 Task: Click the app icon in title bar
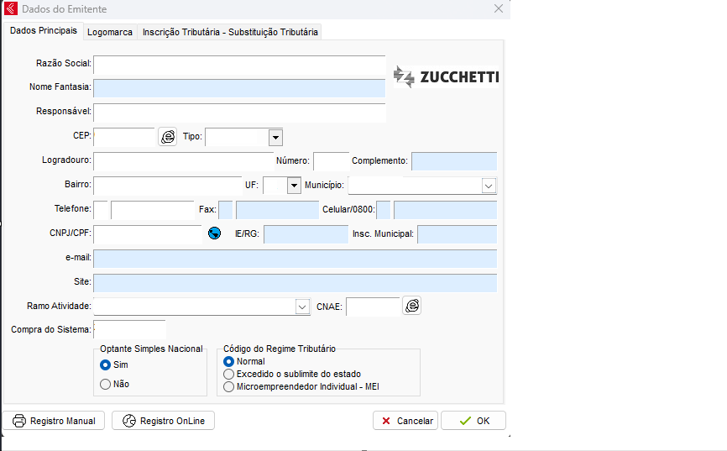11,8
